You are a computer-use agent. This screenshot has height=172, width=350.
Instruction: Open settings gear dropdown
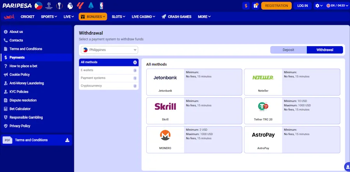pos(319,6)
